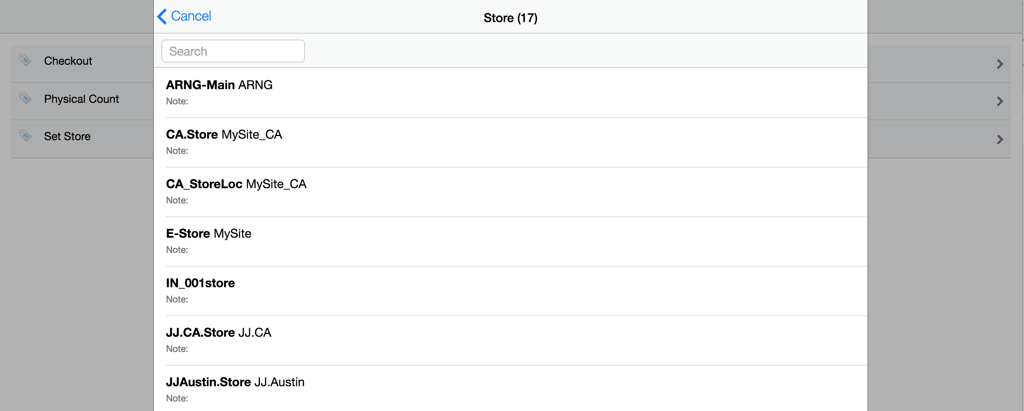Click the Store (17) title
1024x411 pixels.
[510, 18]
